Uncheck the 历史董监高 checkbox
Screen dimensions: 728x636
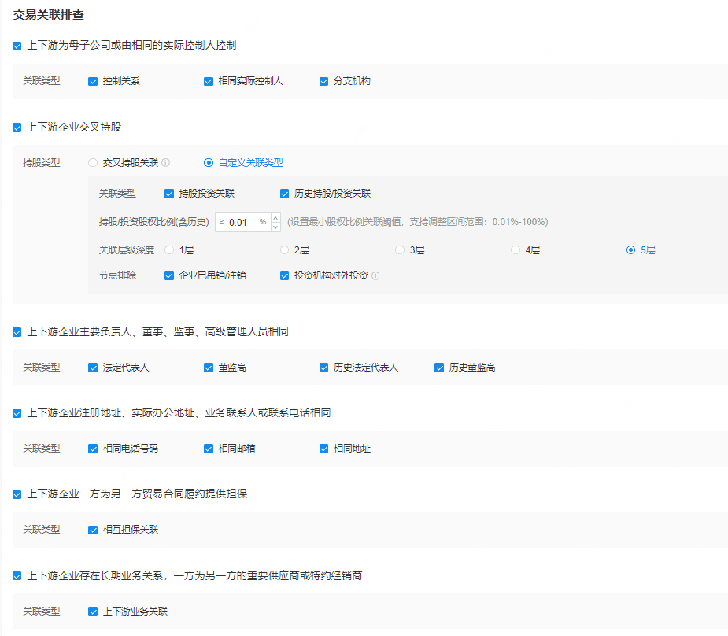pyautogui.click(x=439, y=368)
